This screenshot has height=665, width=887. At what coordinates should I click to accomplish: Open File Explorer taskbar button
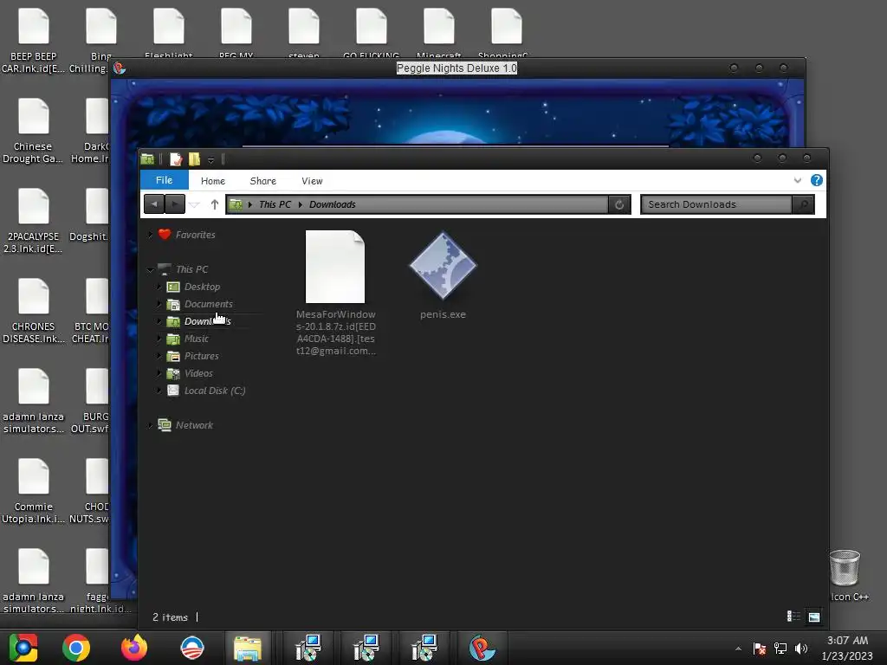pos(248,648)
